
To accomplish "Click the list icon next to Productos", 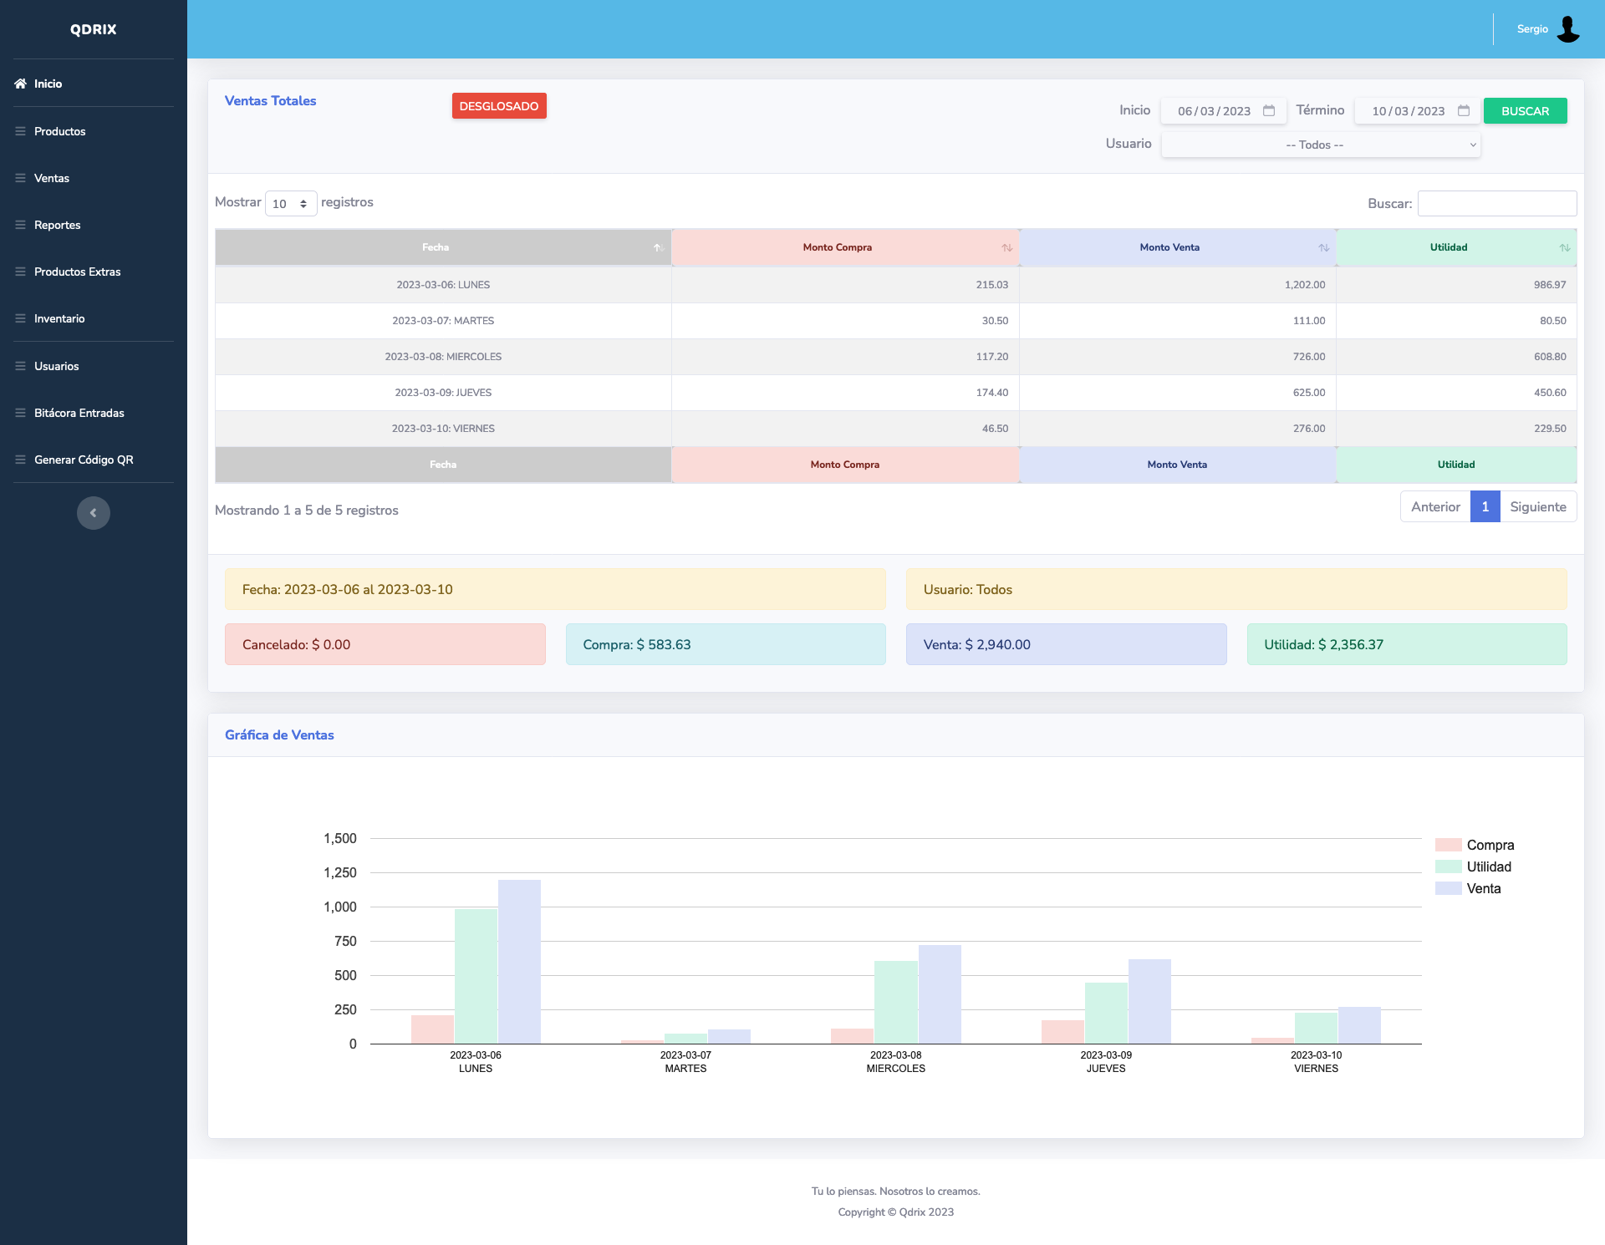I will pos(20,131).
